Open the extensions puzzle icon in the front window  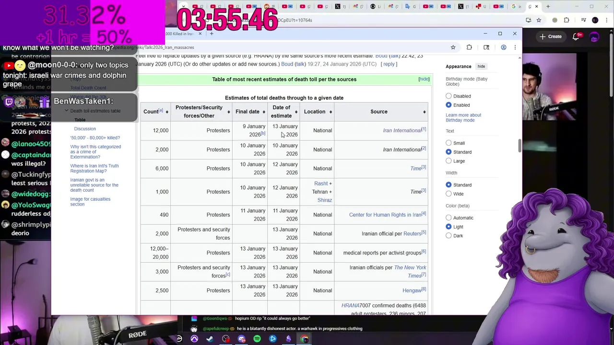pyautogui.click(x=469, y=47)
